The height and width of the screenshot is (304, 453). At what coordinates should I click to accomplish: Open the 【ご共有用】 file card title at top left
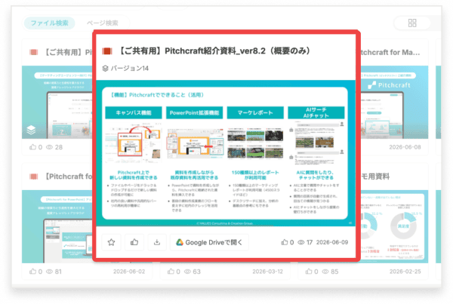(x=68, y=52)
